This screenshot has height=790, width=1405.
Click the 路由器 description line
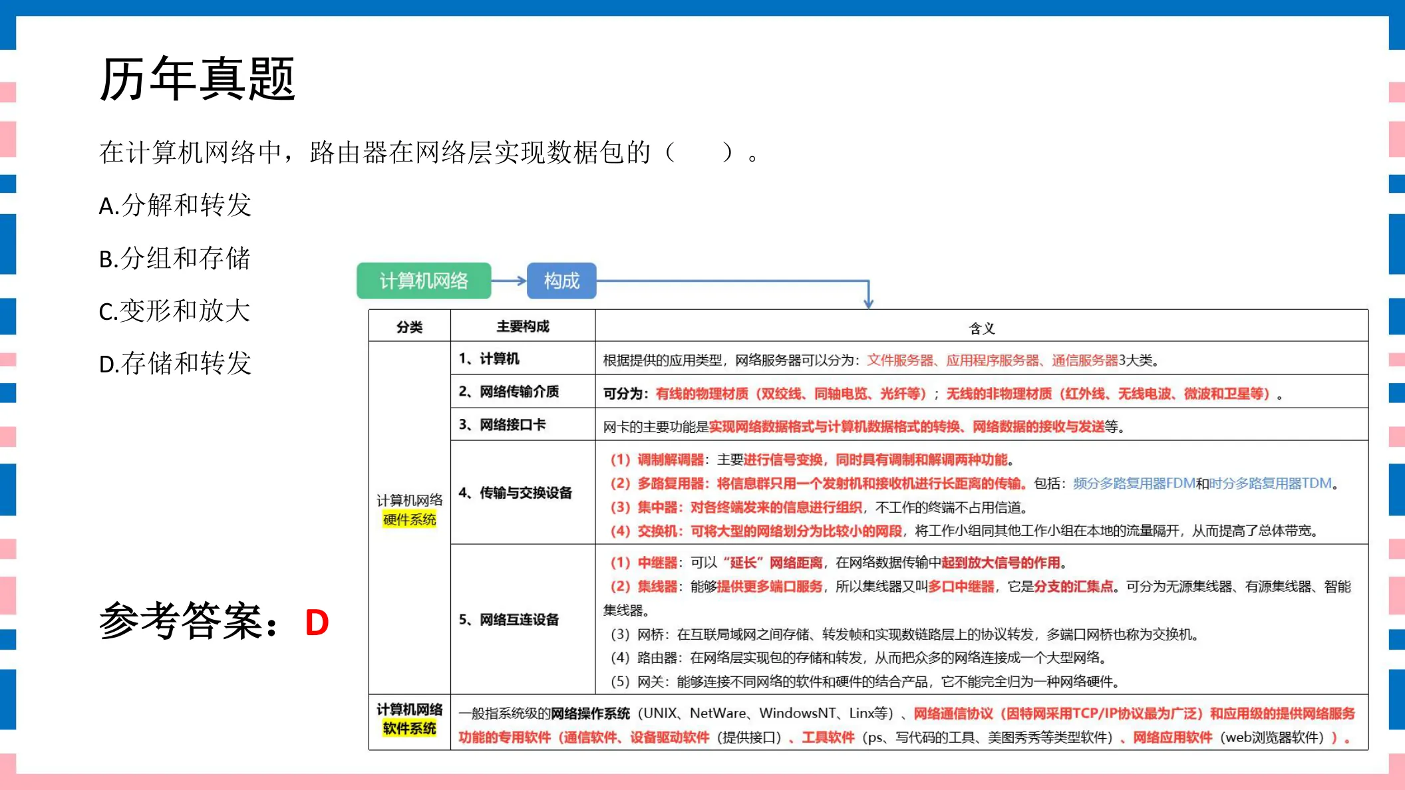coord(859,658)
